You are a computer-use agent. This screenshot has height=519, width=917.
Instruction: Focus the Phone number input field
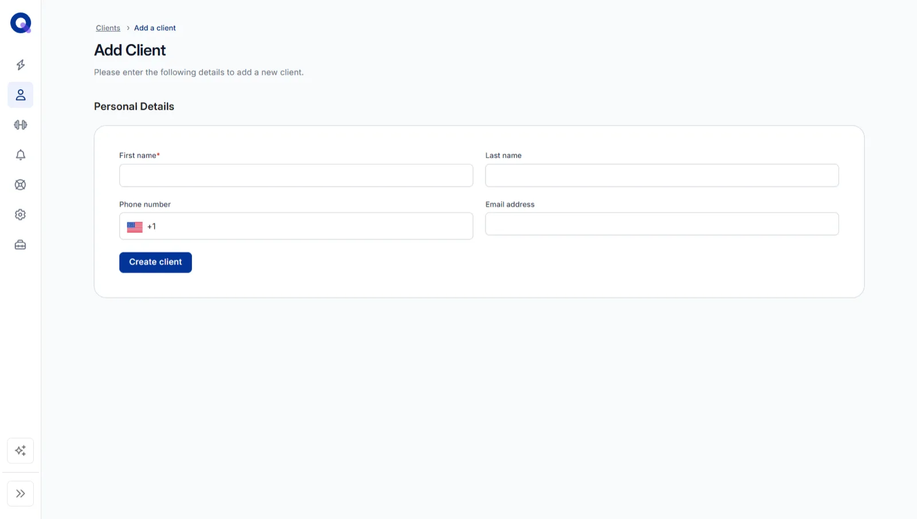tap(296, 226)
